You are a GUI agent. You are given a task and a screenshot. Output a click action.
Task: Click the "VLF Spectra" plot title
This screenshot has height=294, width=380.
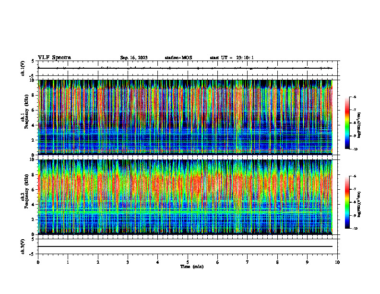click(54, 58)
